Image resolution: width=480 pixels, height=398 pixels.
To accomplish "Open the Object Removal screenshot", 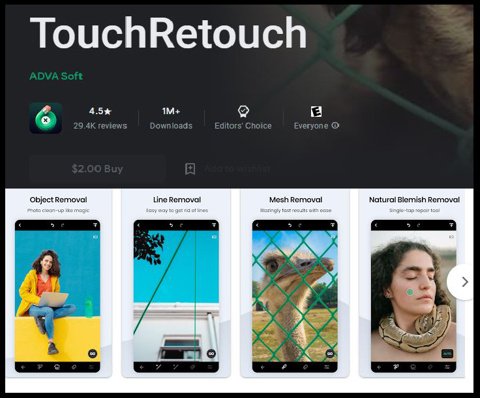I will (58, 283).
